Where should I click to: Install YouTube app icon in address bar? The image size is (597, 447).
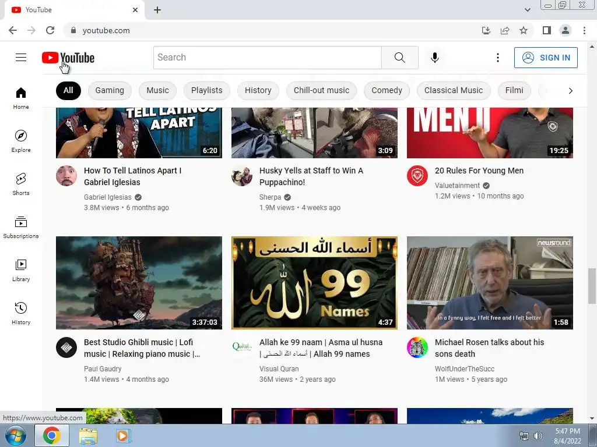(x=486, y=30)
